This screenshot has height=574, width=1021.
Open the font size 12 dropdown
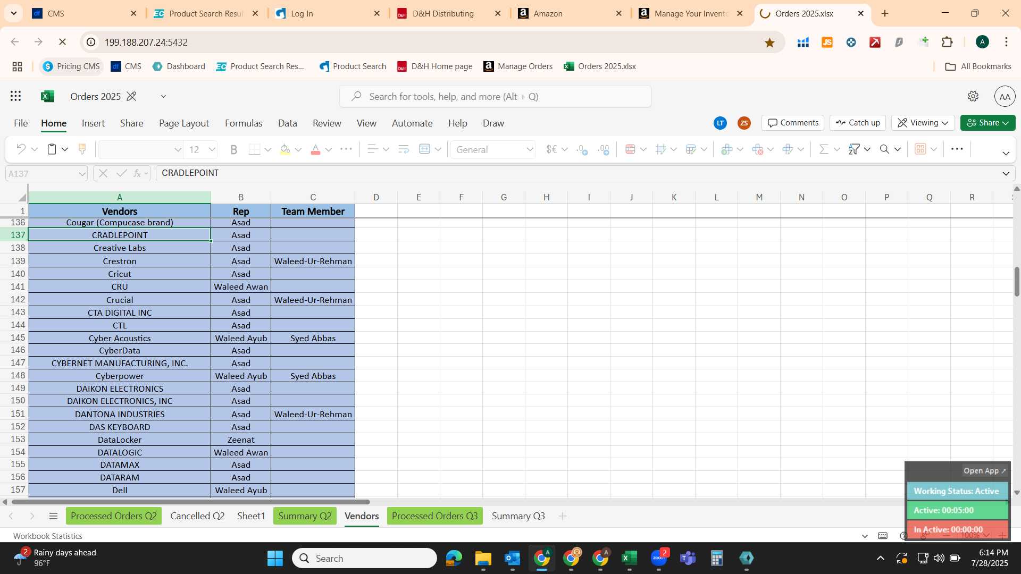[212, 149]
